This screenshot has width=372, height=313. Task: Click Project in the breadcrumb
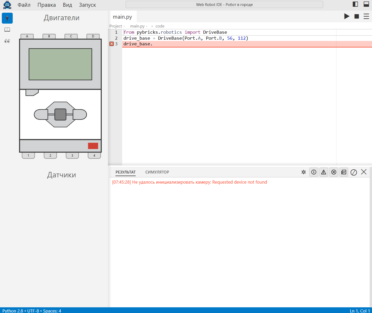pos(116,26)
